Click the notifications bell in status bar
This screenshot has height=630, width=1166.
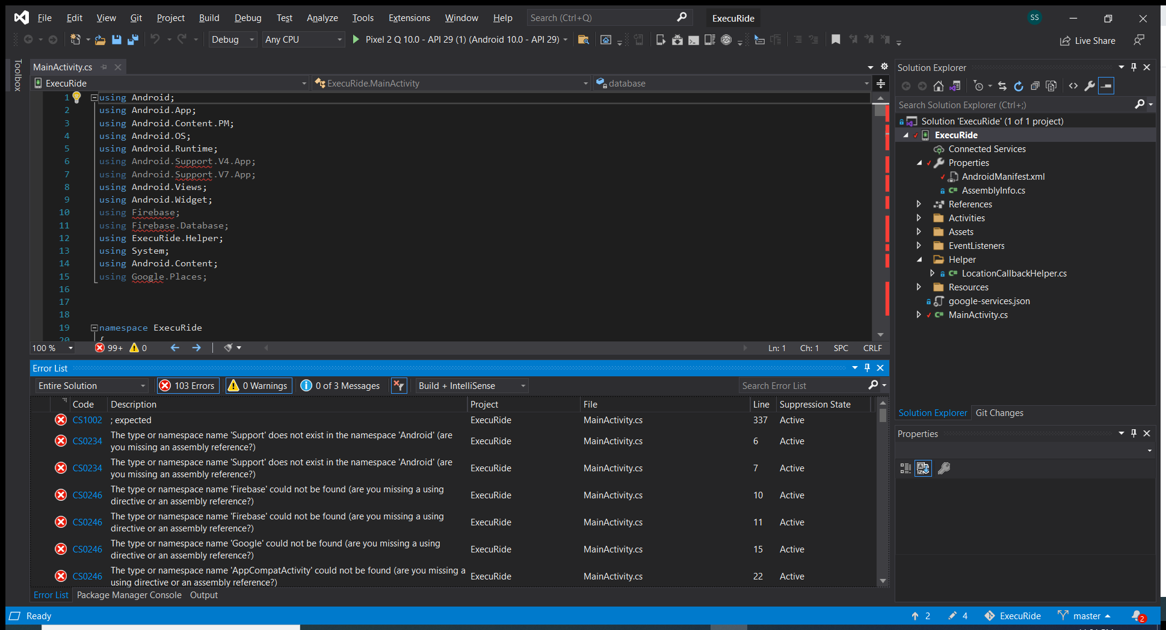pyautogui.click(x=1138, y=616)
